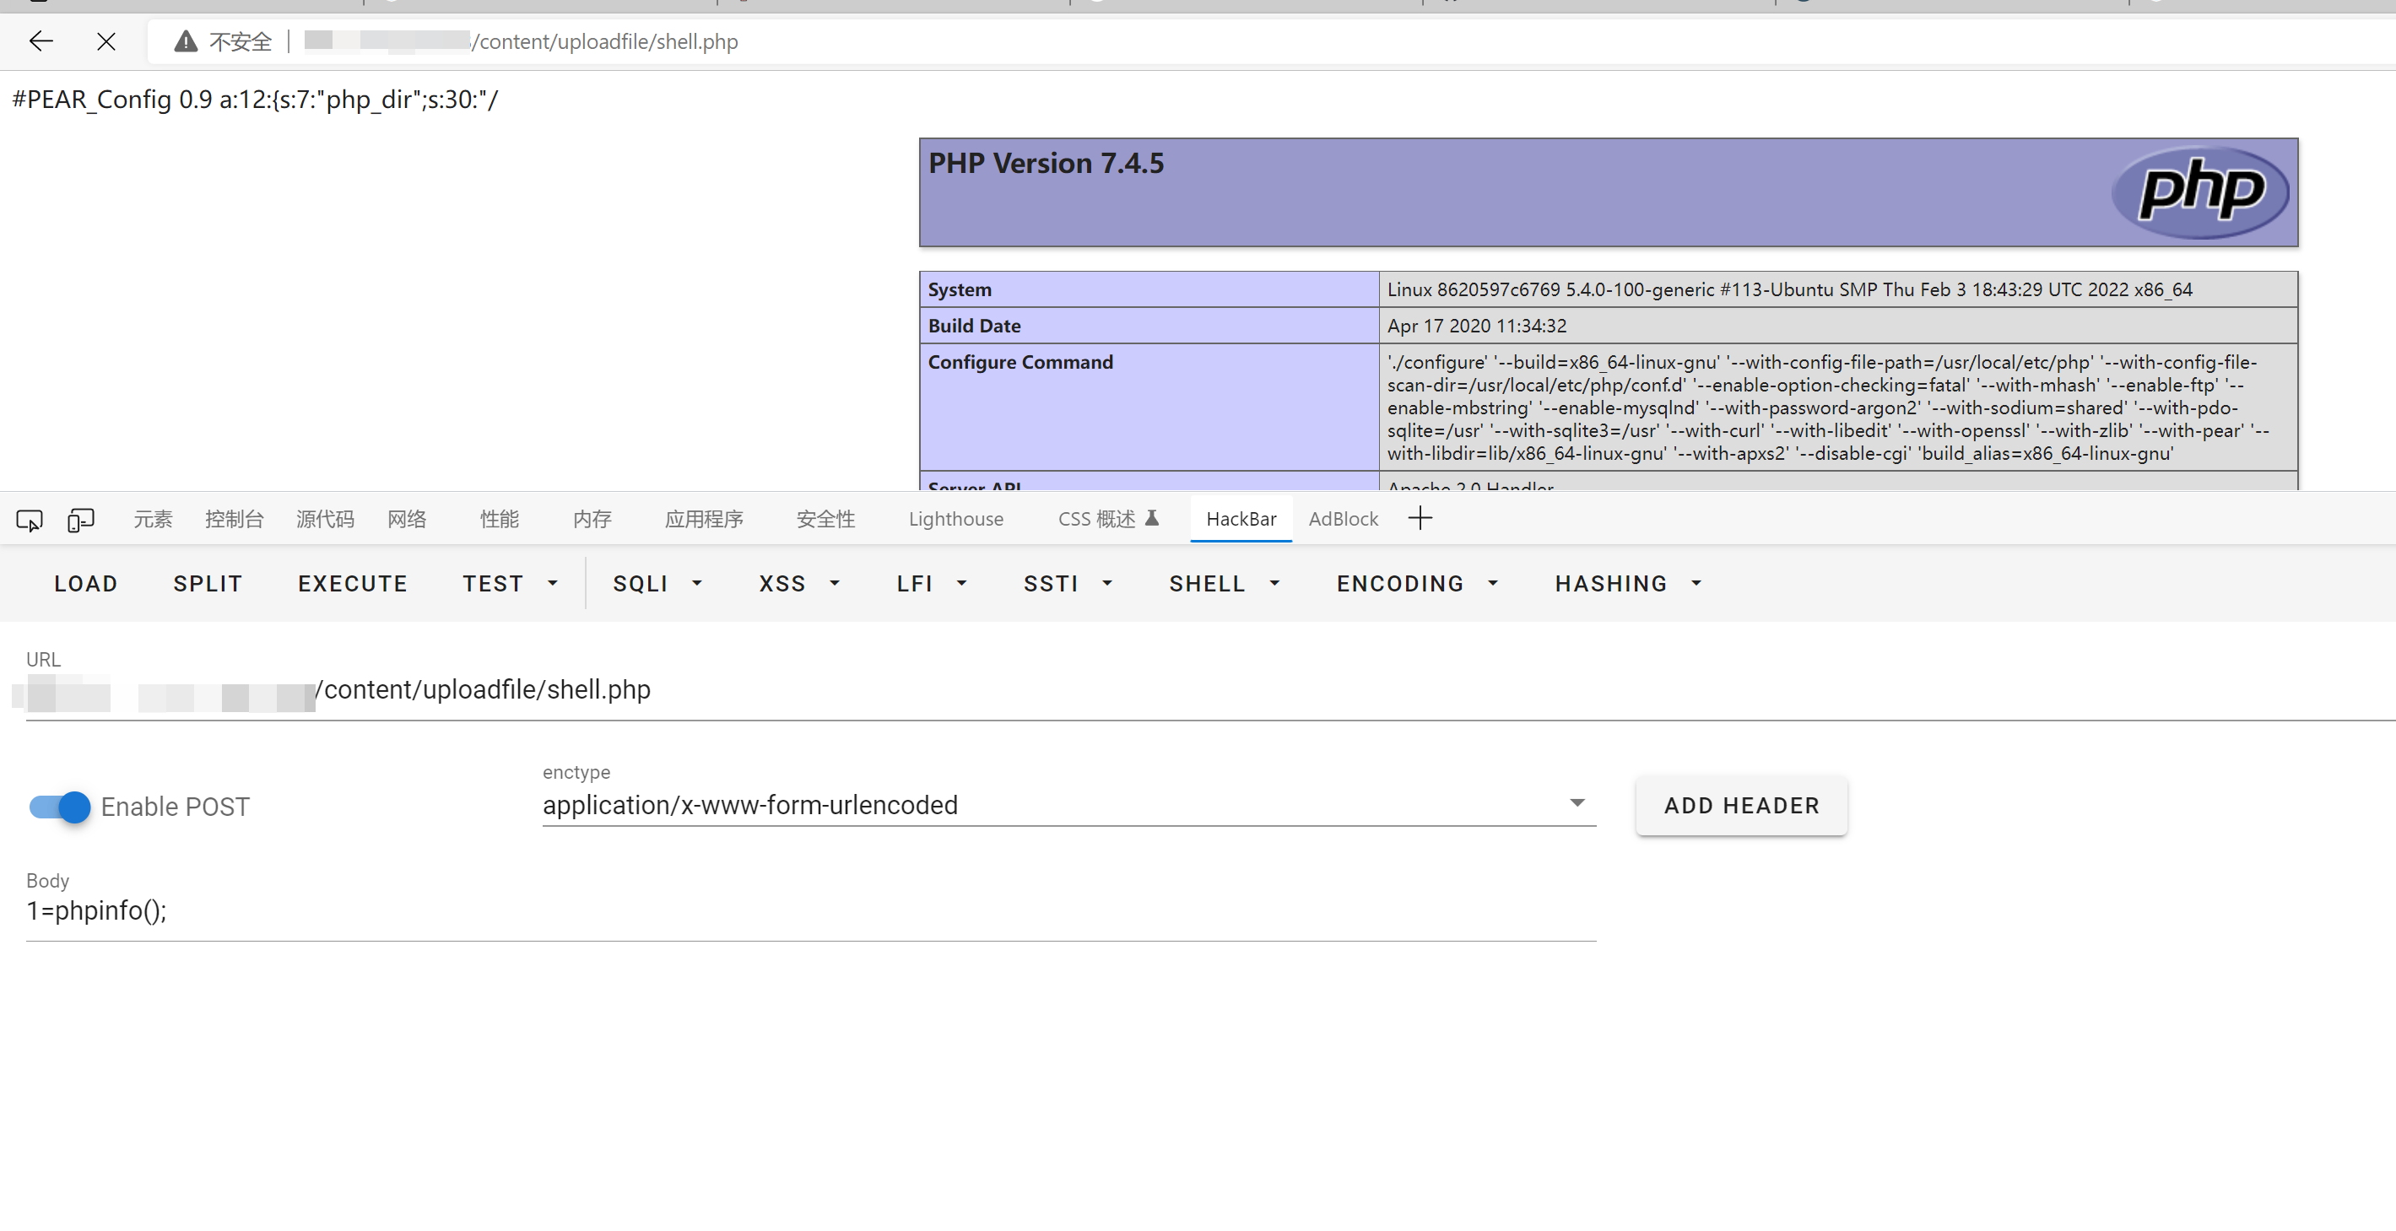The height and width of the screenshot is (1231, 2396).
Task: Click the not-secure warning triangle icon
Action: point(186,40)
